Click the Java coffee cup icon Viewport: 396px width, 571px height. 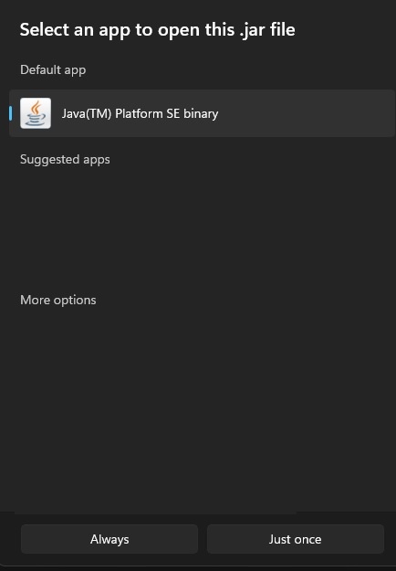pyautogui.click(x=36, y=113)
